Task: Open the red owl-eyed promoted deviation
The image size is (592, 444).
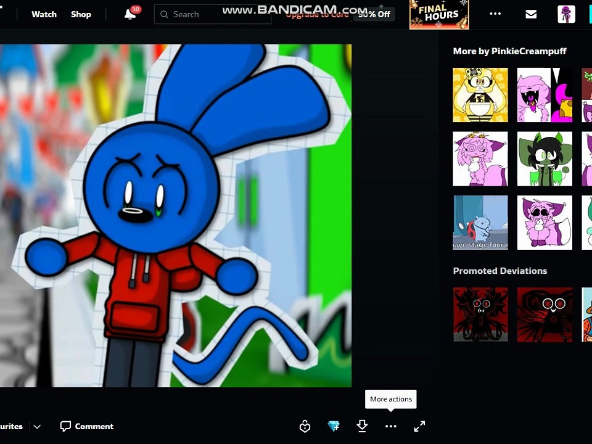Action: [x=545, y=314]
